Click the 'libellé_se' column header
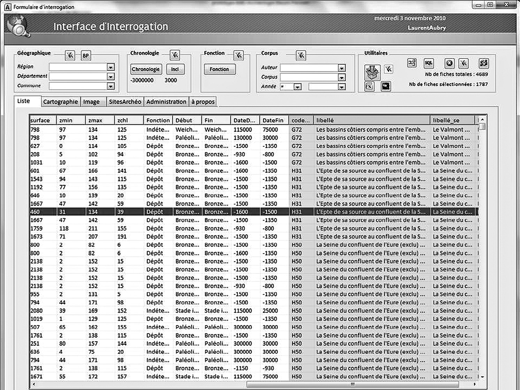Viewport: 520px width, 390px height. click(453, 120)
